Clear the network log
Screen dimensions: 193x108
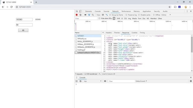(x=81, y=15)
